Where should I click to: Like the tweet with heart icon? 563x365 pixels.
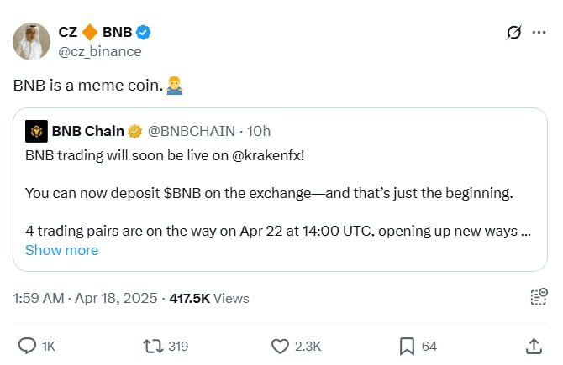(x=280, y=347)
